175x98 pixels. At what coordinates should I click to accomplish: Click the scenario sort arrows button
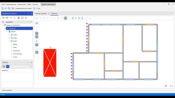point(3,22)
